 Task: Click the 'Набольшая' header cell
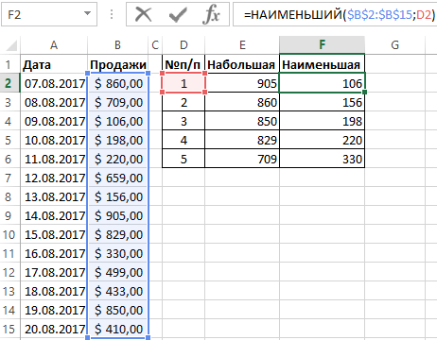(x=242, y=64)
